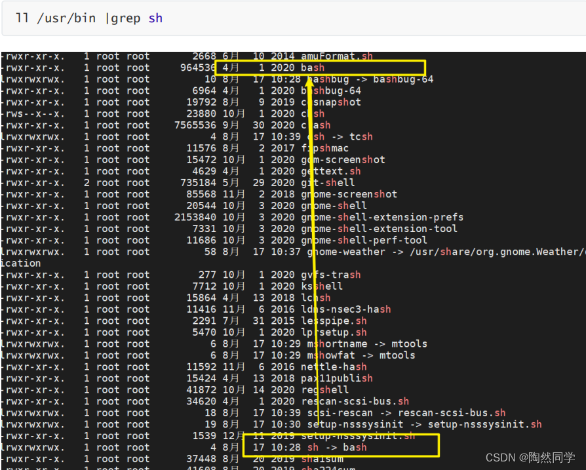
Task: Select the git-shell file name
Action: point(328,183)
